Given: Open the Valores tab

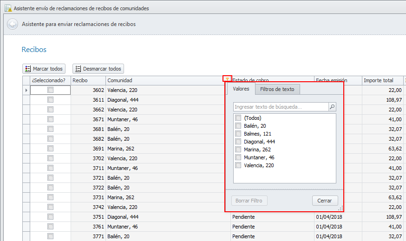Looking at the screenshot, I should (241, 89).
